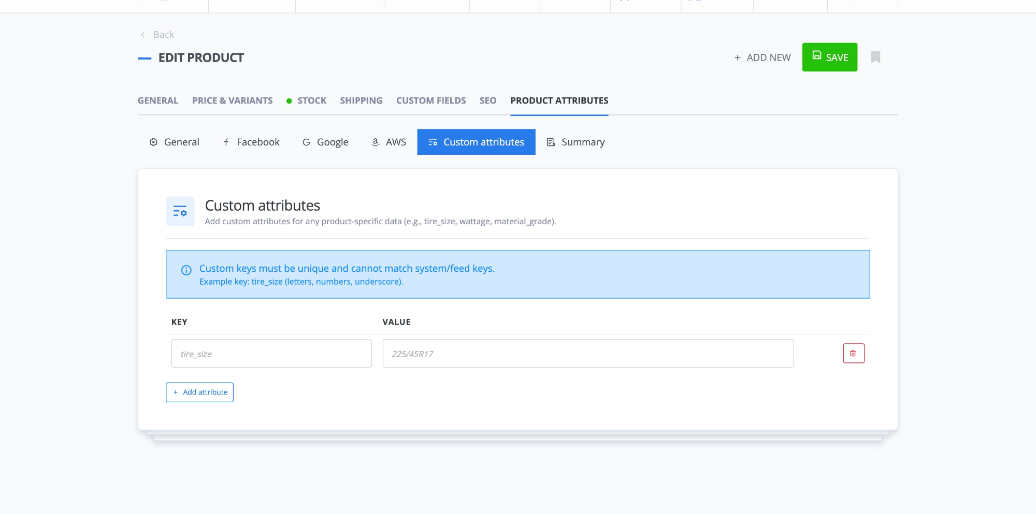
Task: Click the VALUE column header
Action: (x=396, y=322)
